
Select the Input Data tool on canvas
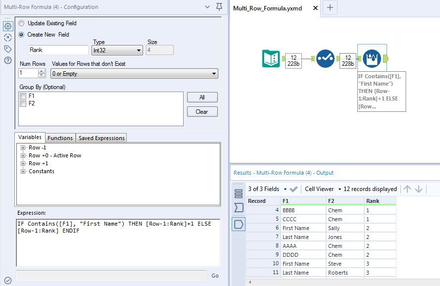(271, 59)
